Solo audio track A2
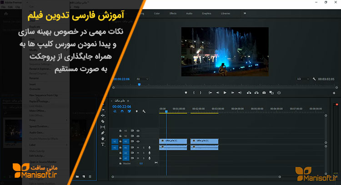341x185 pixels. (144, 153)
